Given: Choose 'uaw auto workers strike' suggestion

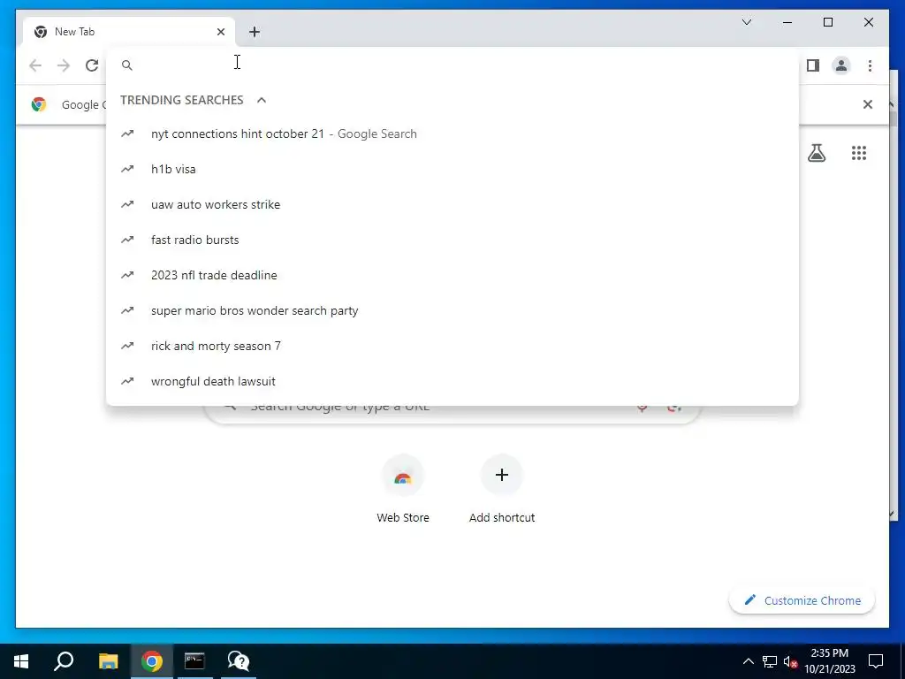Looking at the screenshot, I should (x=452, y=204).
